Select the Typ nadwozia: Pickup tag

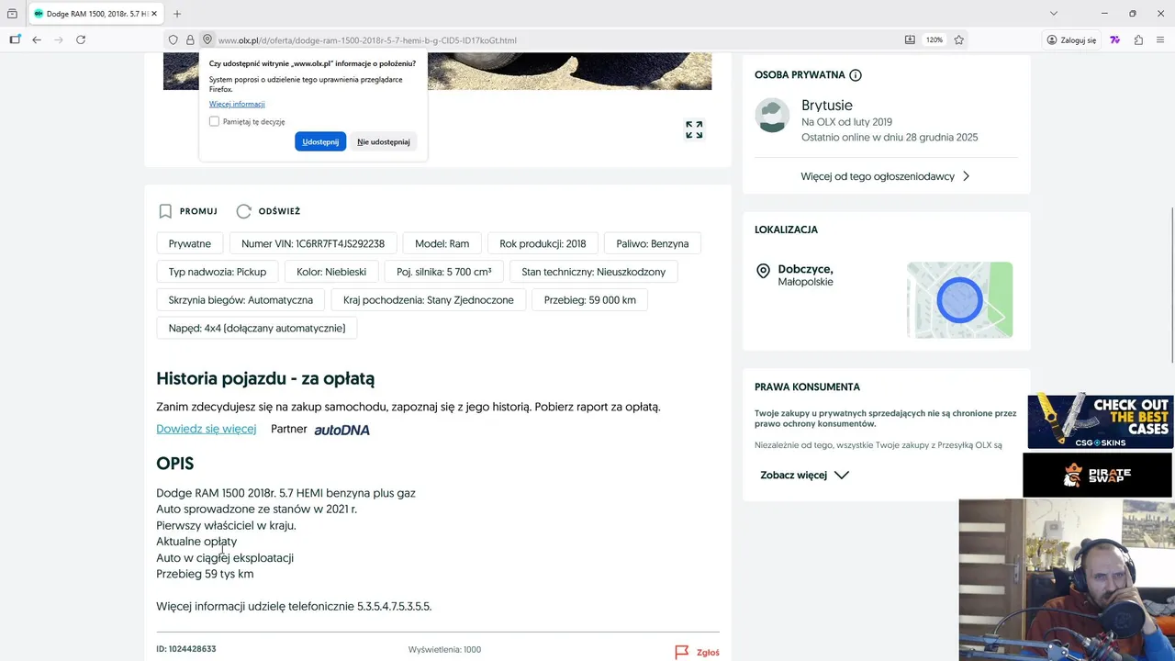click(x=218, y=272)
